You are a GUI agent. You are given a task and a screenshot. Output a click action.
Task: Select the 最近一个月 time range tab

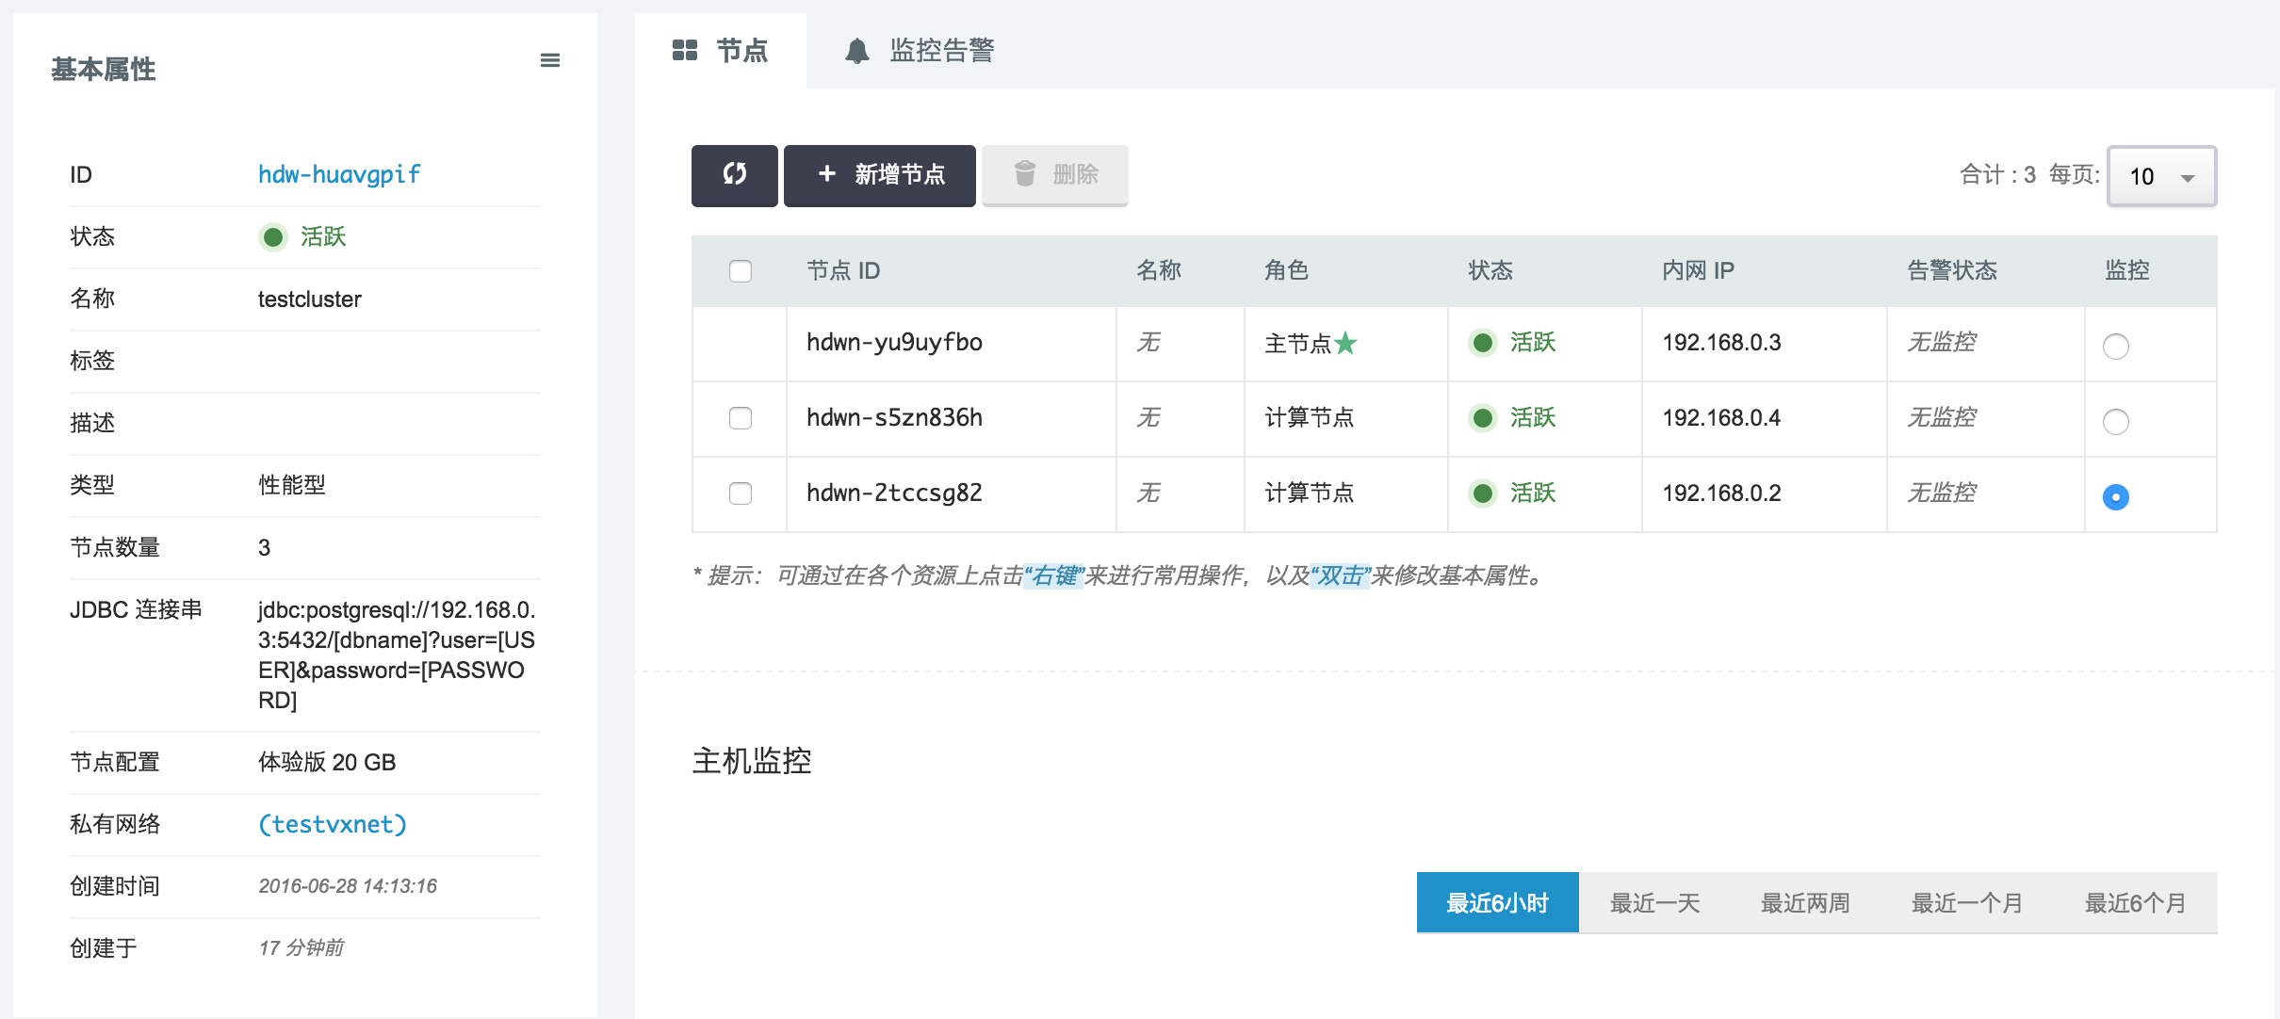click(1967, 903)
